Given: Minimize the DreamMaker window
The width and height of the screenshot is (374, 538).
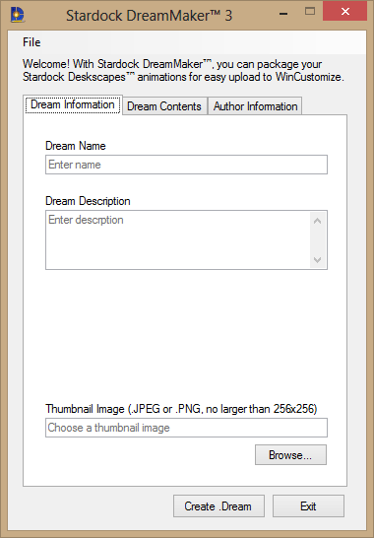Looking at the screenshot, I should coord(283,14).
